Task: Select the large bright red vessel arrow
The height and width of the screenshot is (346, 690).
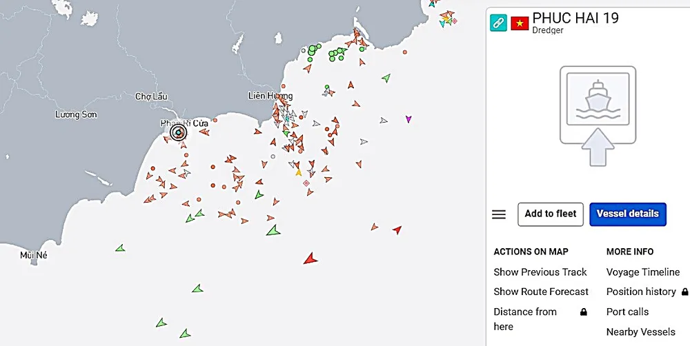Action: click(x=310, y=258)
